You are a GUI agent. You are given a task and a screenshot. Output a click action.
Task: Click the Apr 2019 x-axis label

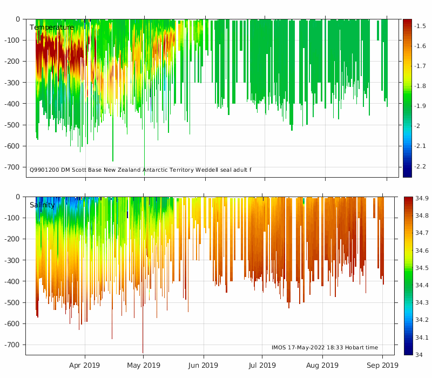(x=85, y=365)
